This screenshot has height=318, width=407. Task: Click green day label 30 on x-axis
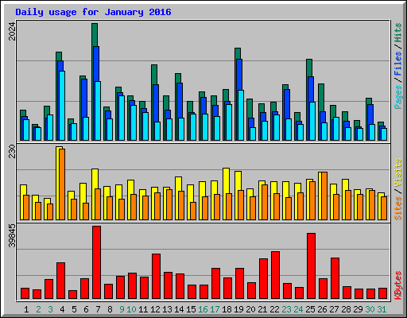click(x=370, y=309)
